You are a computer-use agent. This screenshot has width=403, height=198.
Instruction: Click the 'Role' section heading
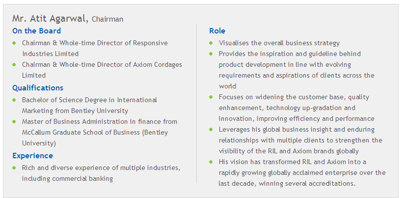pyautogui.click(x=217, y=31)
